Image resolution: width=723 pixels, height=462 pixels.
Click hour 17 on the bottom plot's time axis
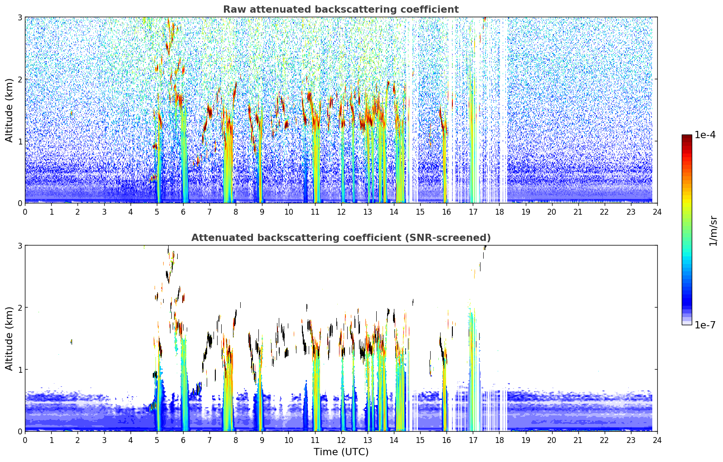[x=473, y=440]
